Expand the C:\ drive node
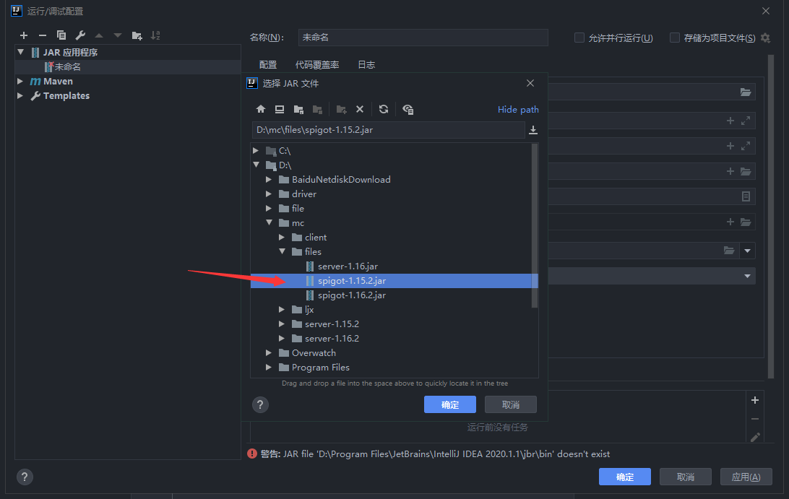The image size is (789, 499). [x=256, y=151]
